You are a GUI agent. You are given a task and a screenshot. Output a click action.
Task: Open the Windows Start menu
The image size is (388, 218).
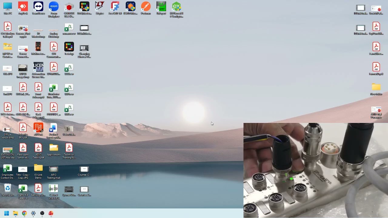point(6,213)
